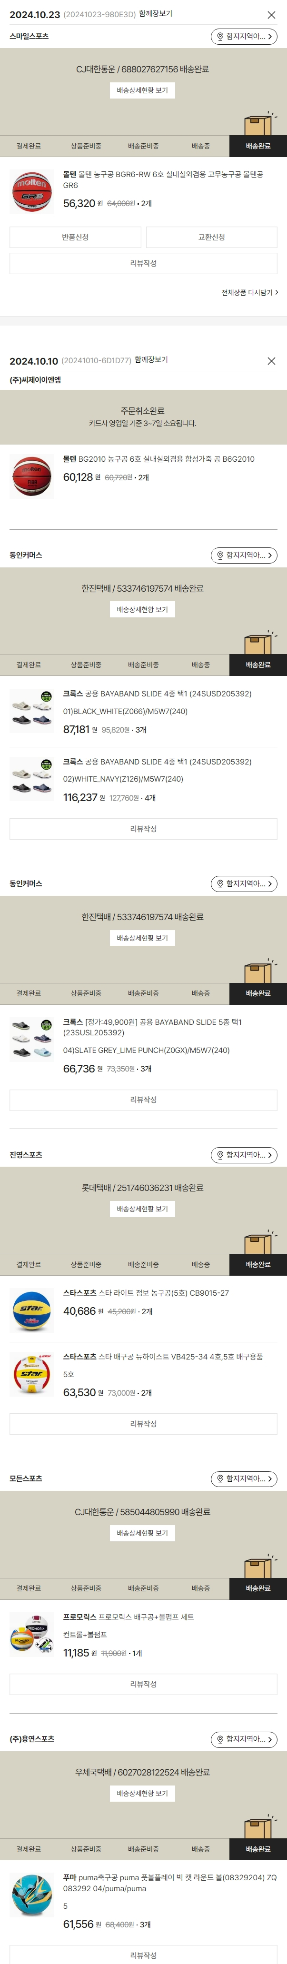
Task: View 배송상세현황 for 우체국택배 shipment
Action: click(x=143, y=1793)
